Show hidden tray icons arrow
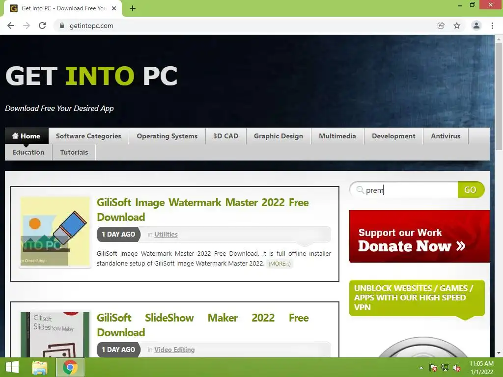This screenshot has width=503, height=377. [421, 368]
